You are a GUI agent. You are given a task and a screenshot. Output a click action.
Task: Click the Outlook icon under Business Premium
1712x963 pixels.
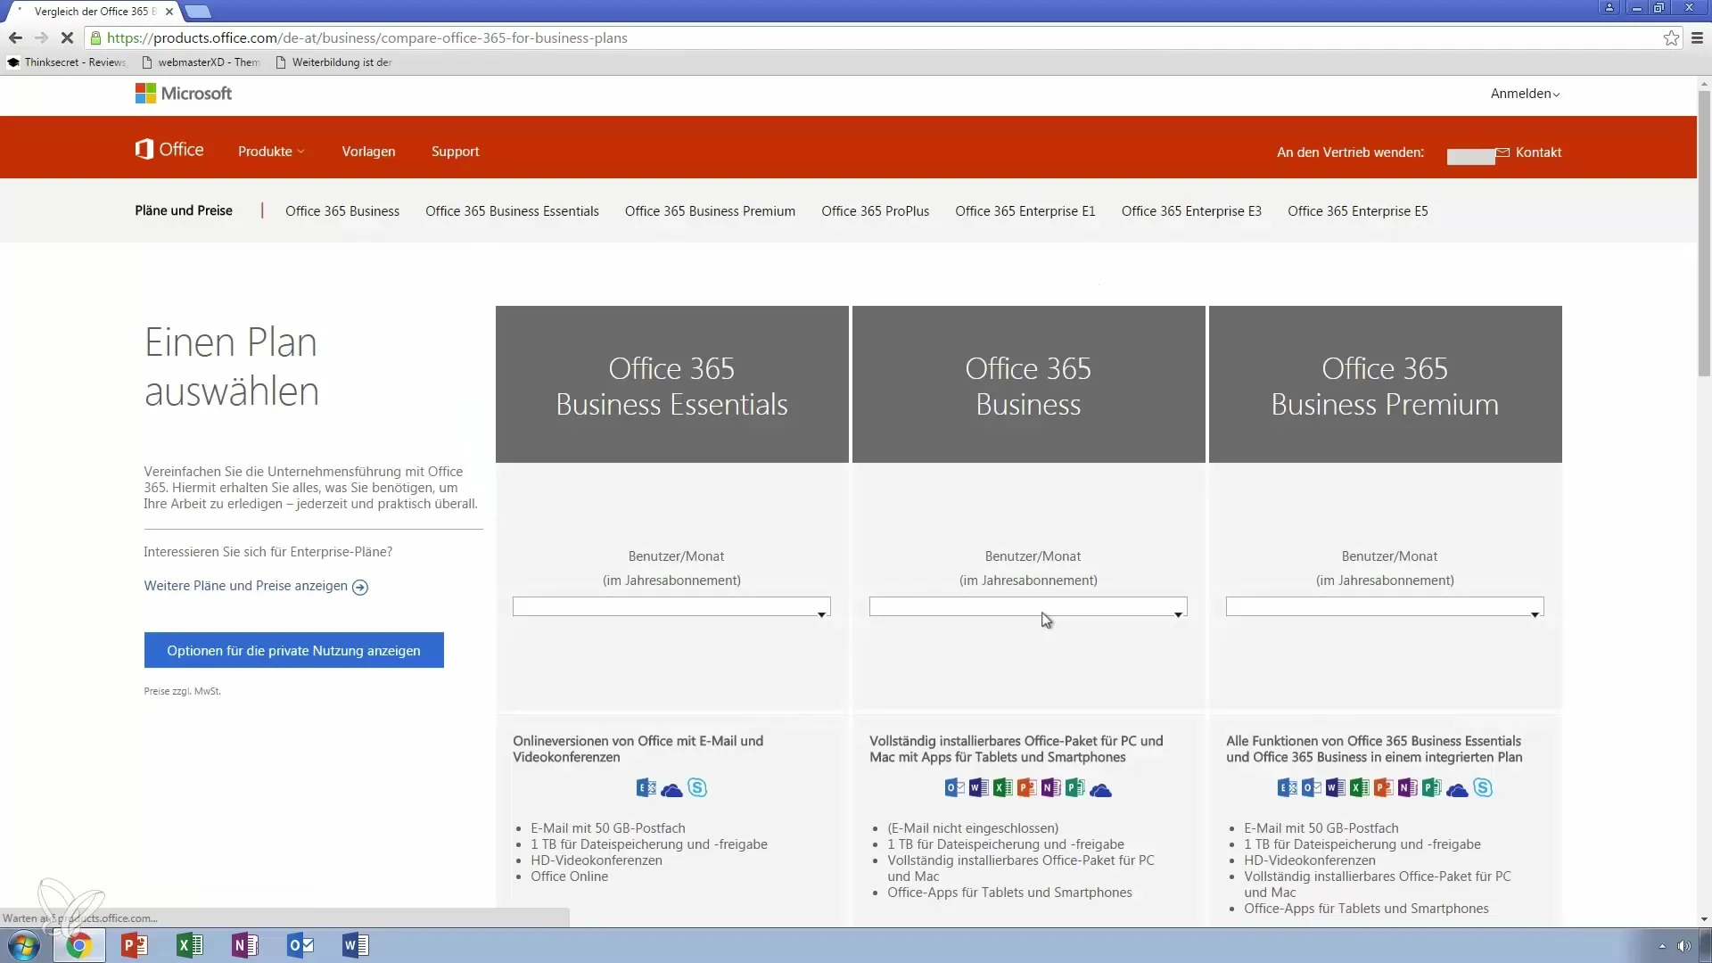coord(1311,788)
